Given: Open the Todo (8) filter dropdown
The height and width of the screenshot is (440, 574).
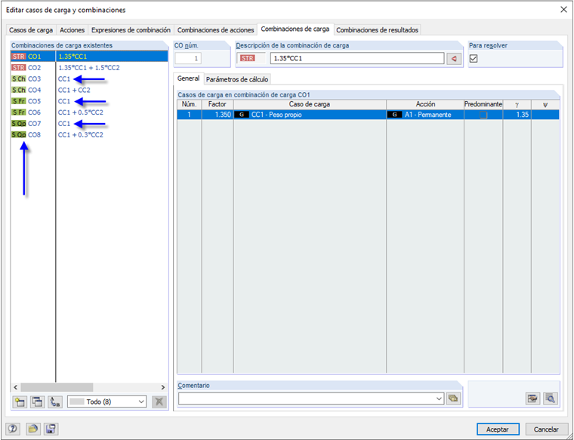Looking at the screenshot, I should [106, 402].
